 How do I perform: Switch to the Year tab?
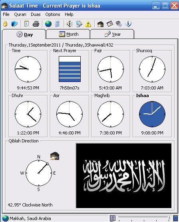(112, 34)
